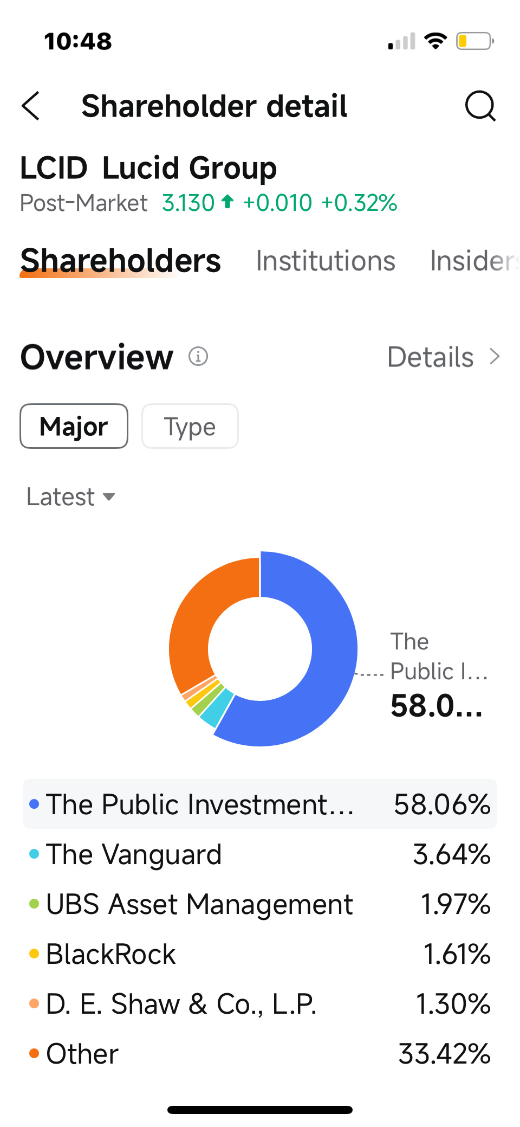Tap the green price up arrow
Screen dimensions: 520x1127
pos(228,202)
